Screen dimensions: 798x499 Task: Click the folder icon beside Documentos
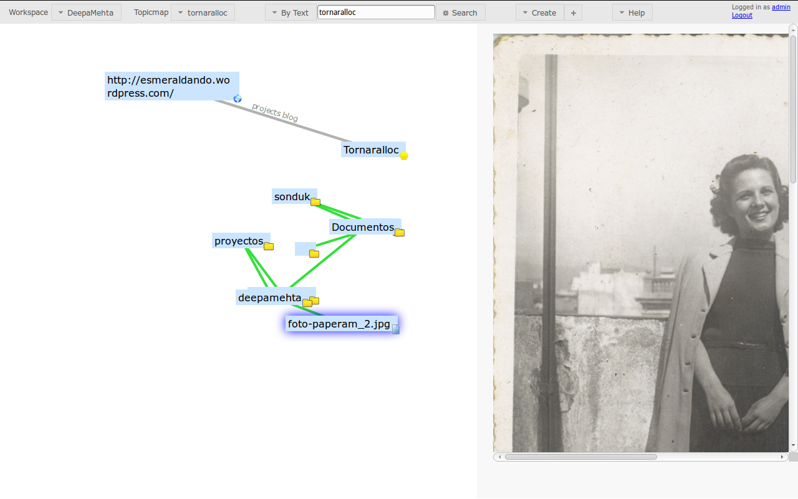(x=400, y=233)
